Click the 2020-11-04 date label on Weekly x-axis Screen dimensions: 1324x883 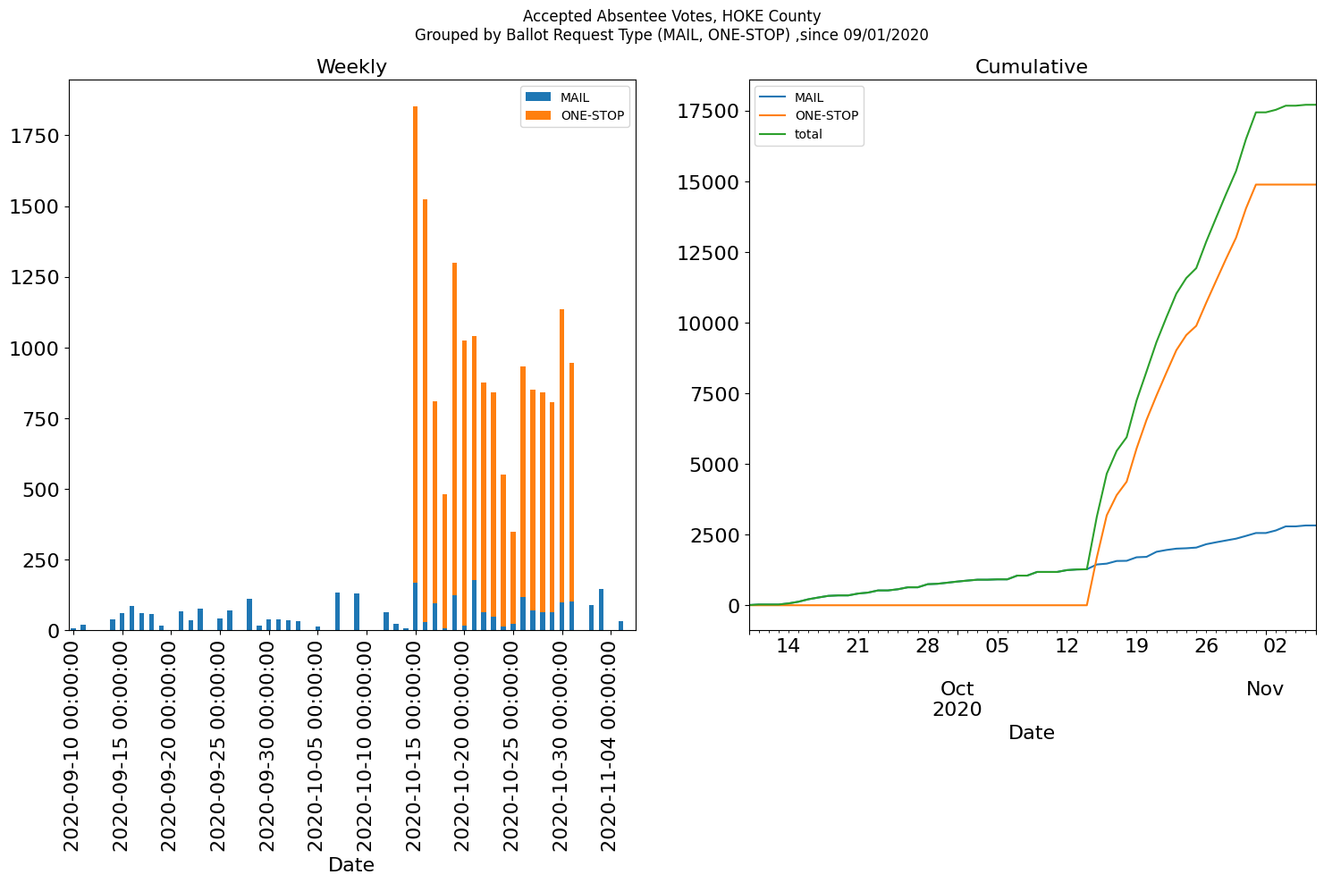[x=609, y=745]
